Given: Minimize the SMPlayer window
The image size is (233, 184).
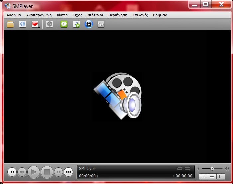Looking at the screenshot, I should (x=195, y=5).
